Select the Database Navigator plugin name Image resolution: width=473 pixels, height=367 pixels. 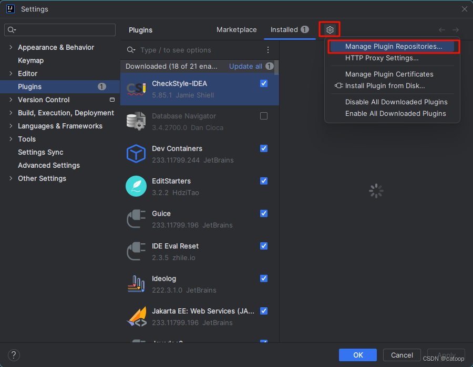coord(184,116)
